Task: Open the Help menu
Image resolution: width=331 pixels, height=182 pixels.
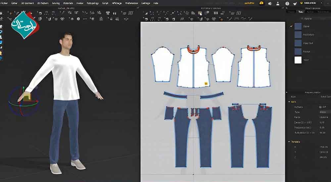Action: click(156, 3)
